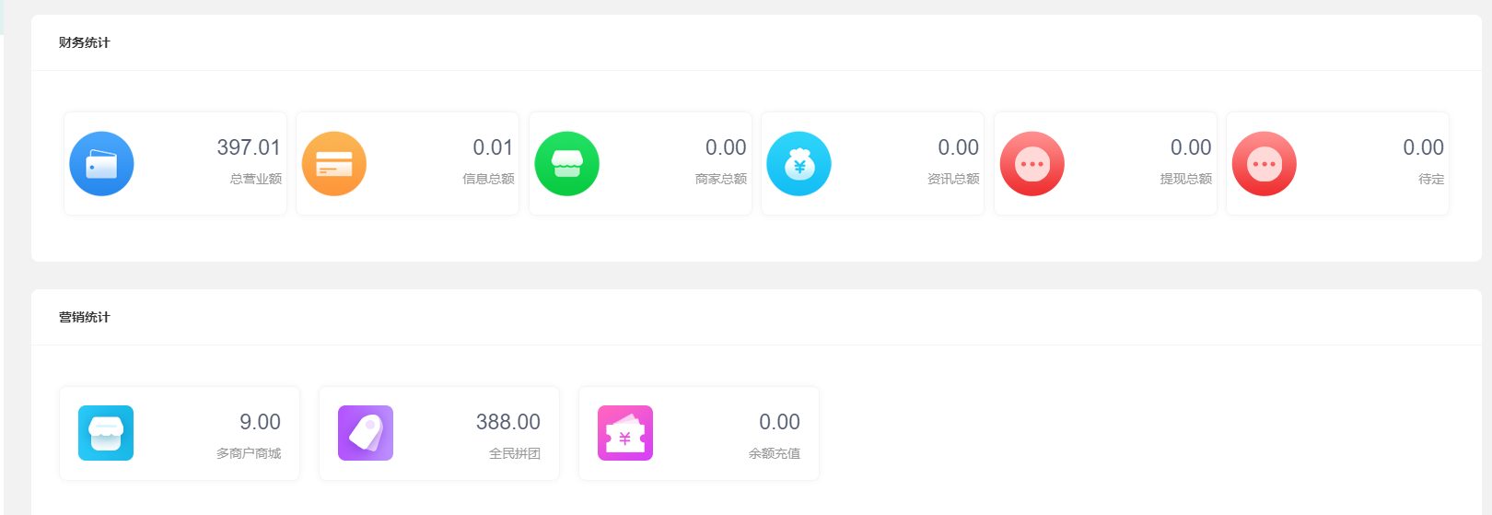The image size is (1492, 515).
Task: Open the 信息总额 label
Action: coord(488,179)
